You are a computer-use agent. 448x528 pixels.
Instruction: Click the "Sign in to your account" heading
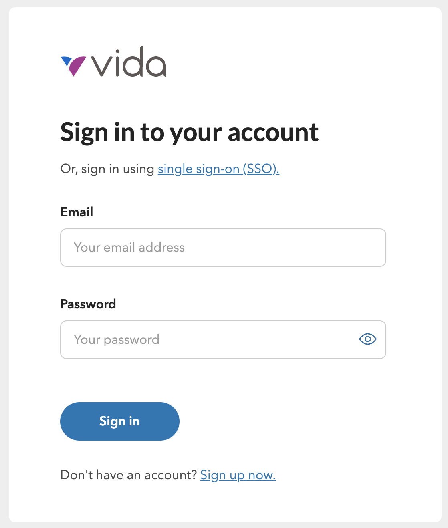(x=189, y=133)
